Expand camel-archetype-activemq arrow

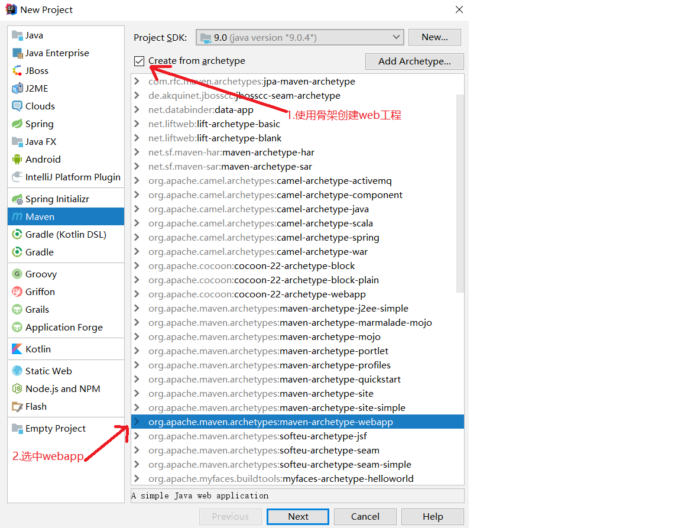tap(137, 180)
